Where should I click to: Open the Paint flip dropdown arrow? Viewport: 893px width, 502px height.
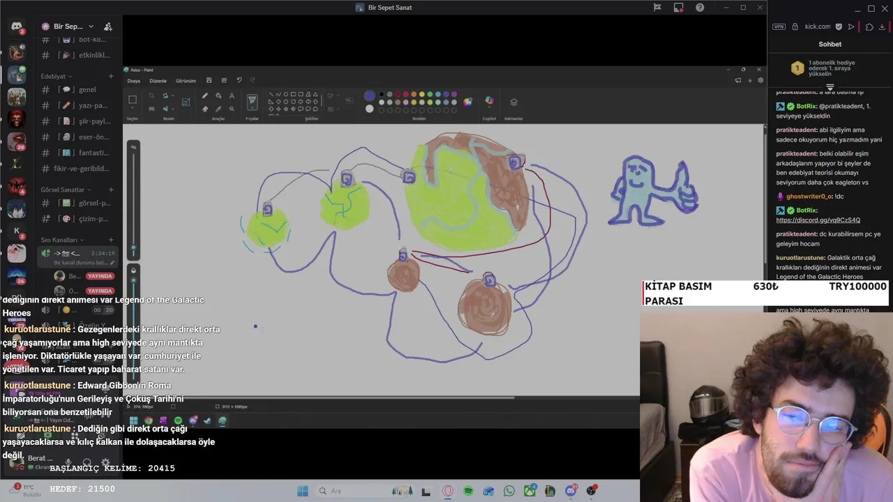point(173,109)
